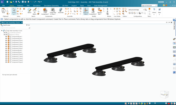Open the Inspect ribbon tab
This screenshot has height=105, width=176.
click(74, 6)
